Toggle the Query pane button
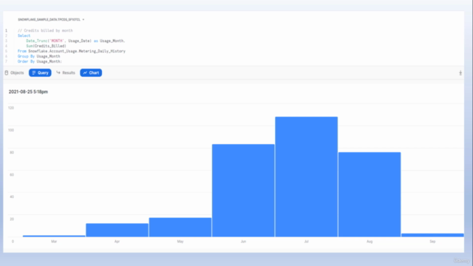 click(x=40, y=72)
